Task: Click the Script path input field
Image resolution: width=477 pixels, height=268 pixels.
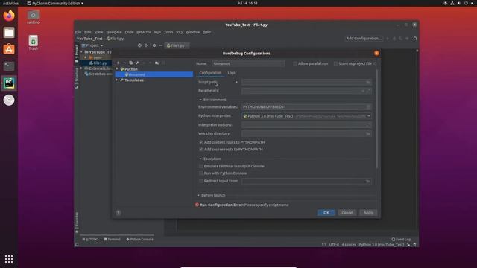Action: pyautogui.click(x=303, y=82)
